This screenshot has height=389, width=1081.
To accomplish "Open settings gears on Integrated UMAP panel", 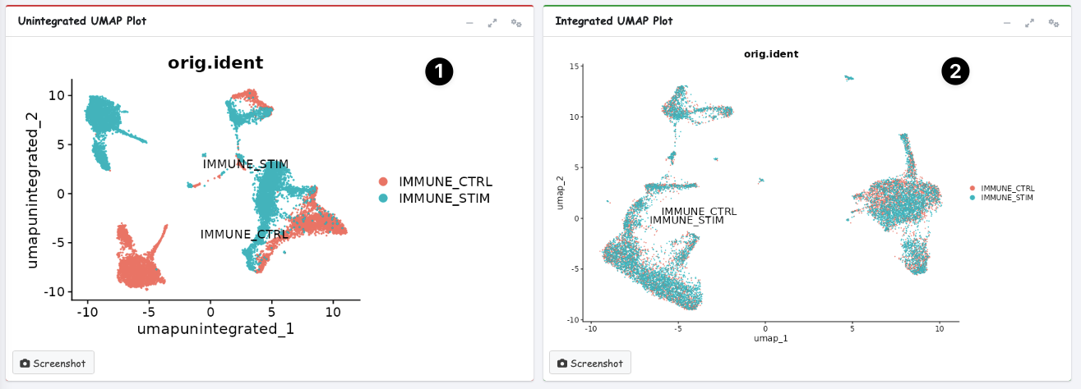I will click(1053, 23).
